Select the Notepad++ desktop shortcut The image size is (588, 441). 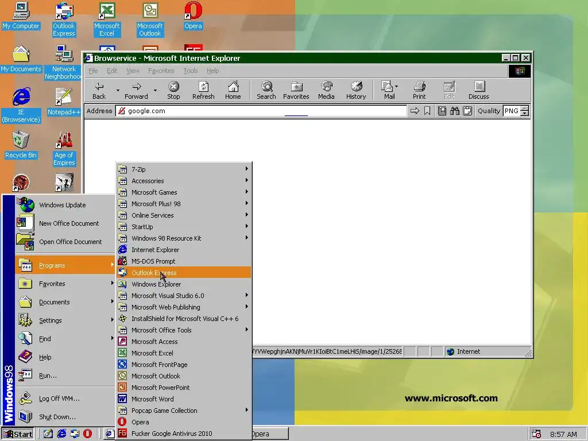pyautogui.click(x=64, y=102)
